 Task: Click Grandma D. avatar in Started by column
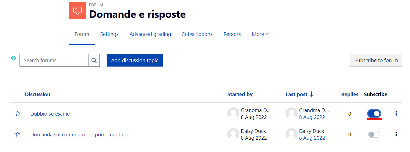pos(233,113)
